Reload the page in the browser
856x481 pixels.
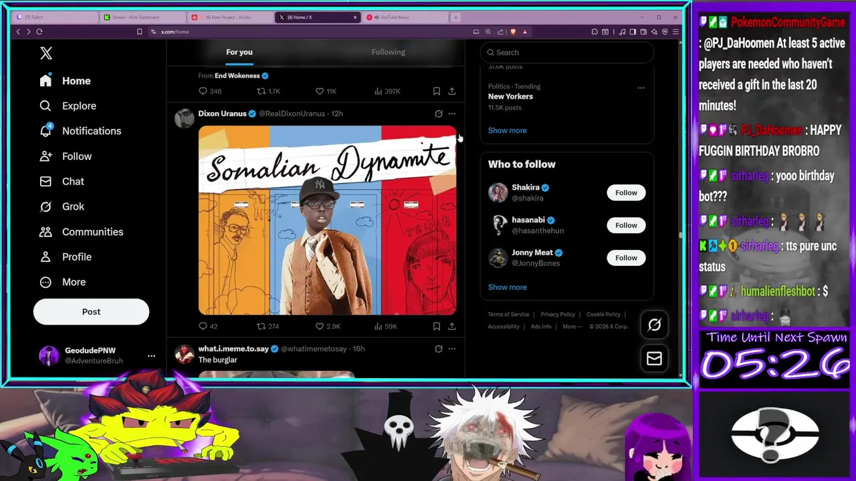(x=39, y=31)
